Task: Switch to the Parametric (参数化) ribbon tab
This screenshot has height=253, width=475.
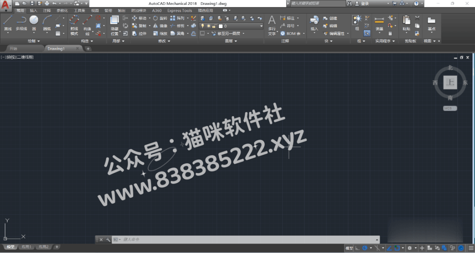Action: point(62,10)
